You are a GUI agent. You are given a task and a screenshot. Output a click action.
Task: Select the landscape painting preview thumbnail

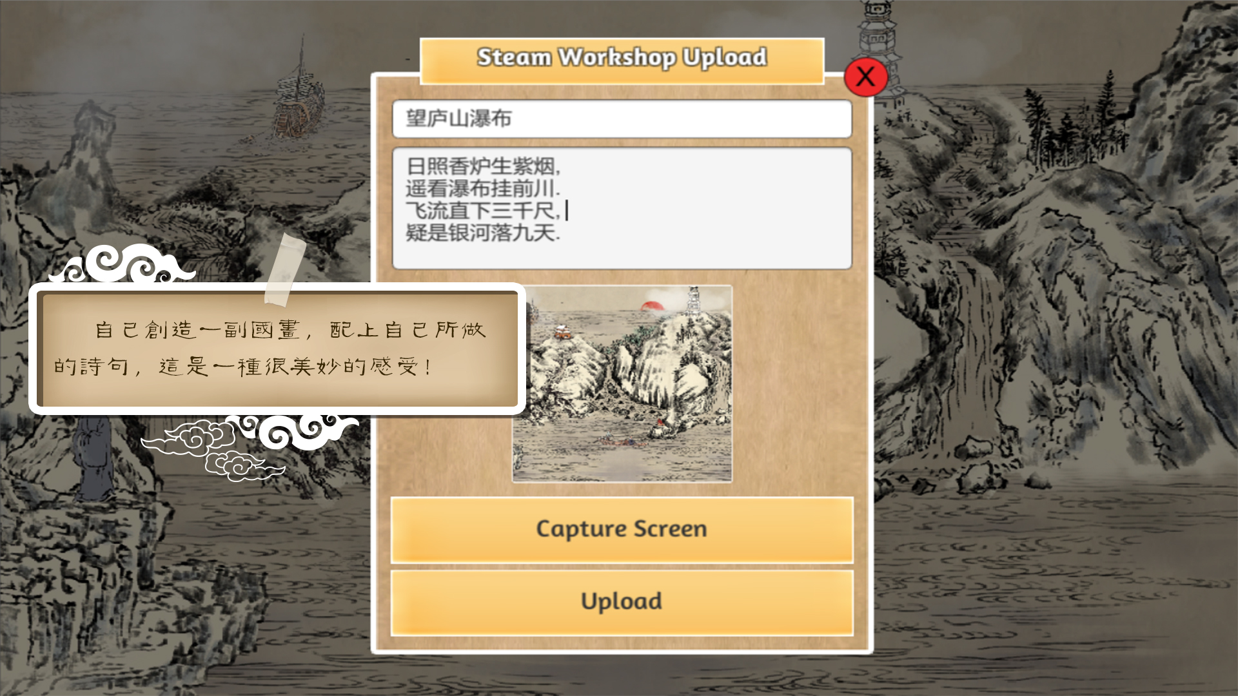pos(622,384)
